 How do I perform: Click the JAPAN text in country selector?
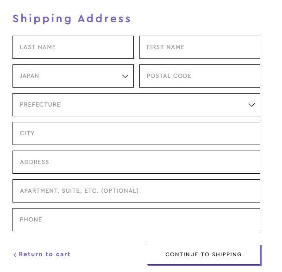coord(30,76)
